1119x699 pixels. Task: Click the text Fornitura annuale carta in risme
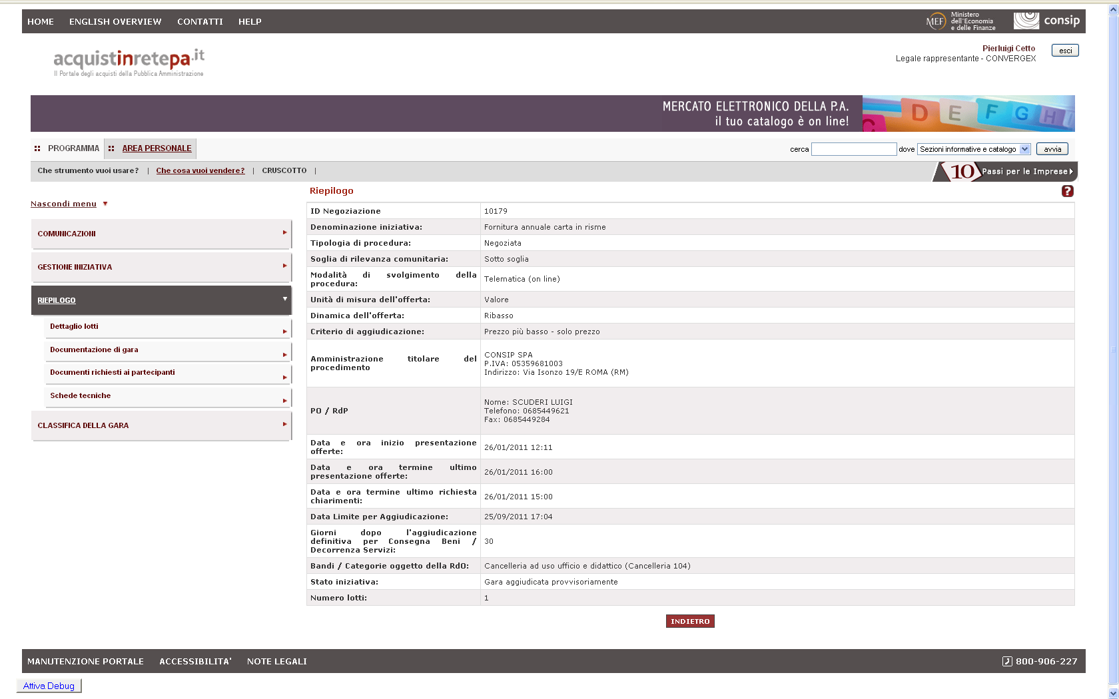(545, 227)
